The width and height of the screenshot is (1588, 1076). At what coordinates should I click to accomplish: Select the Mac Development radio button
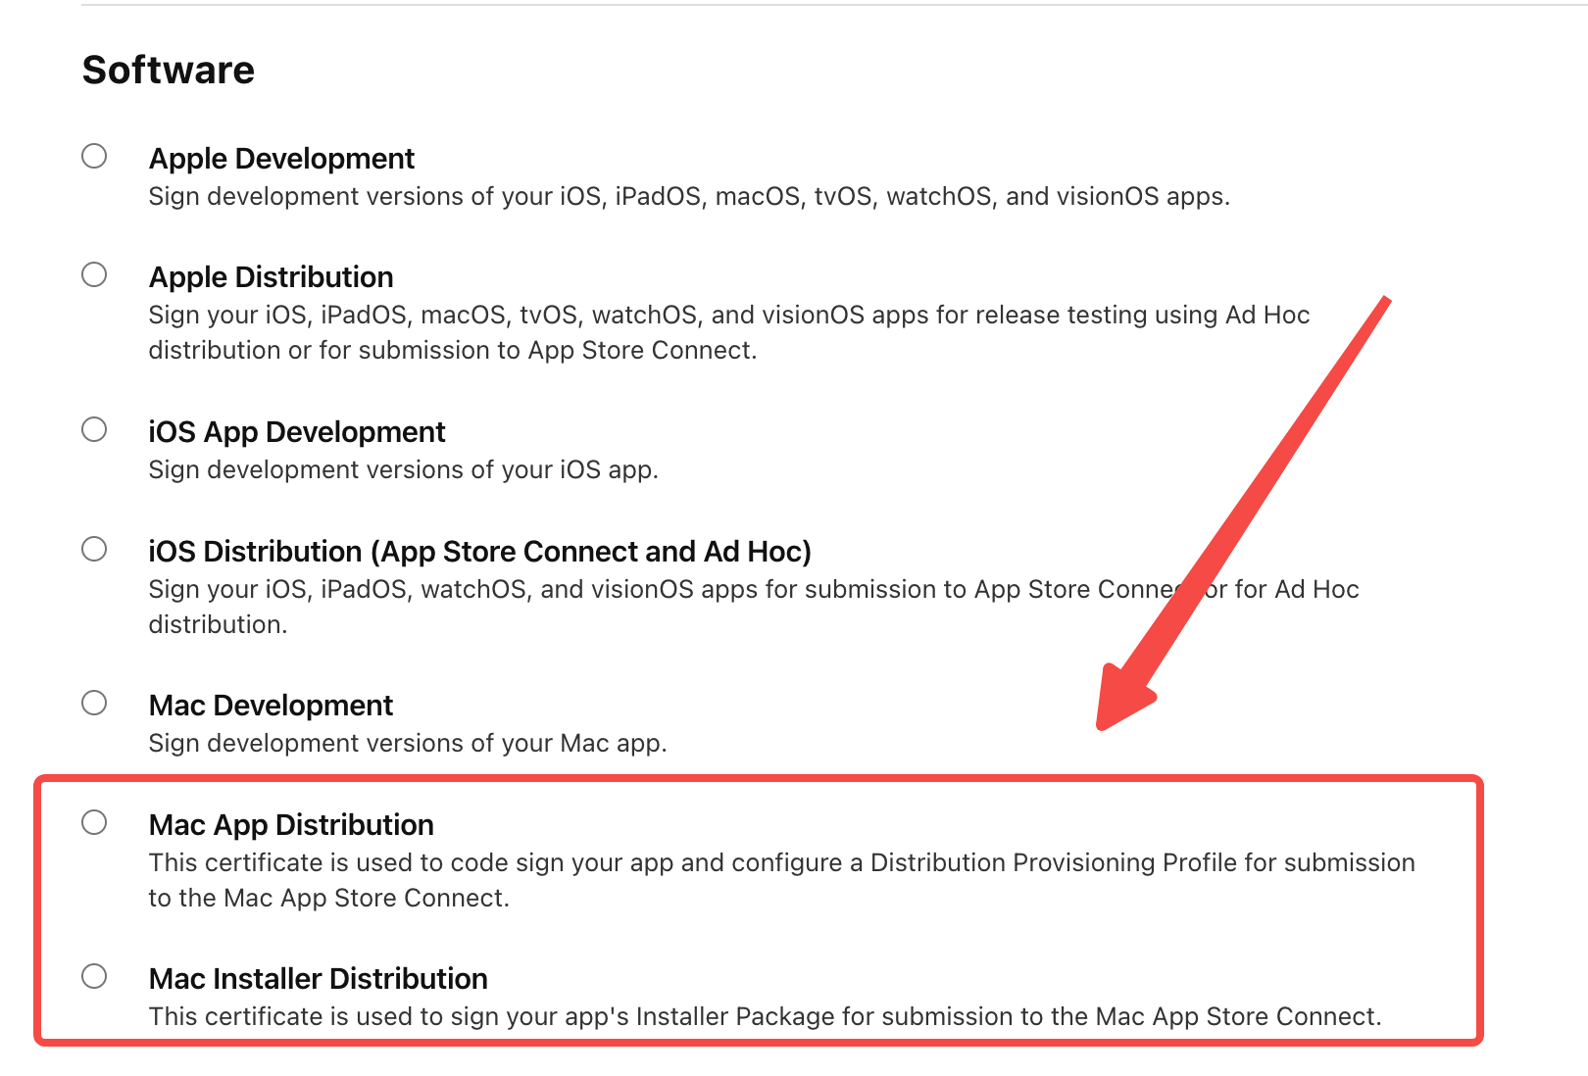pos(94,703)
